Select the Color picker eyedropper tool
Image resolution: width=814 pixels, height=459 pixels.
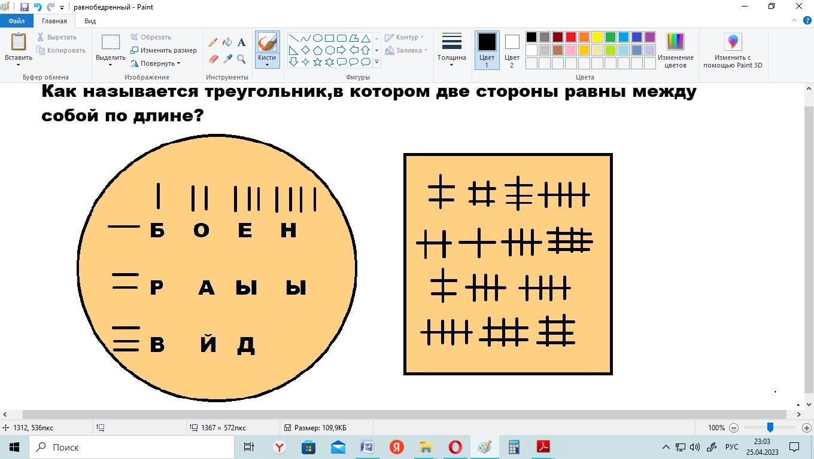coord(227,59)
